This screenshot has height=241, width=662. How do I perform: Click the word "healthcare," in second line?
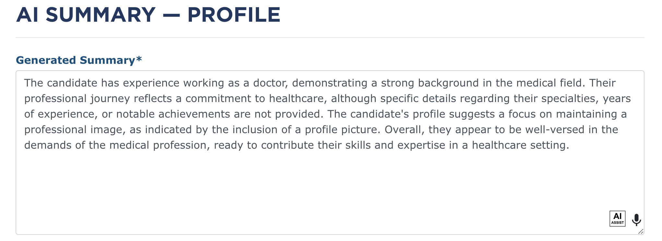[298, 98]
